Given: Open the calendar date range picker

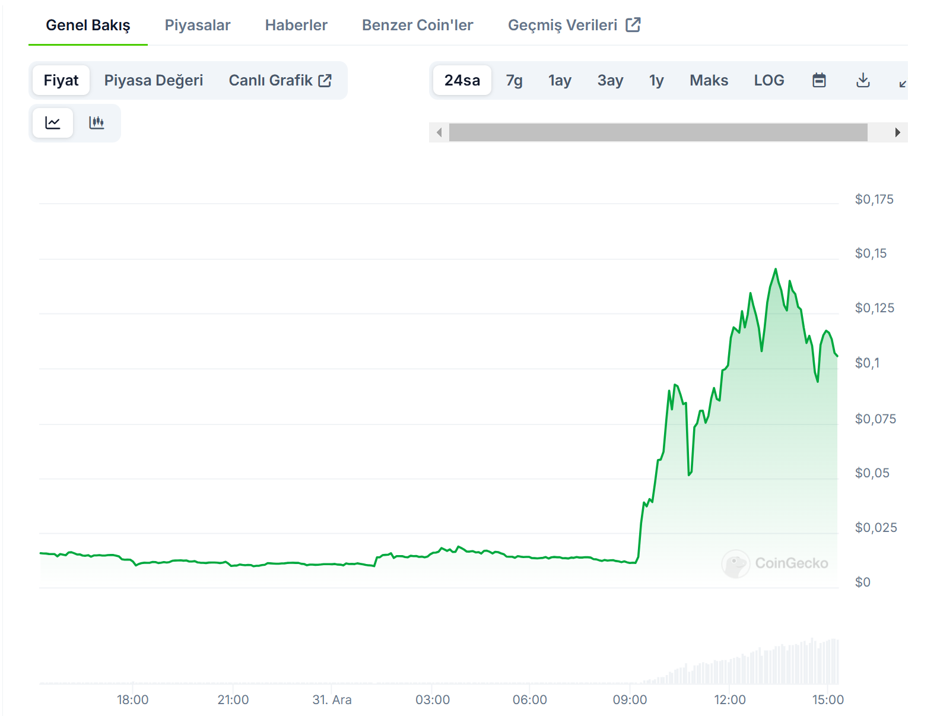Looking at the screenshot, I should [819, 80].
